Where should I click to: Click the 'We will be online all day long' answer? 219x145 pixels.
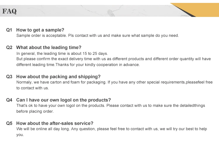coord(112,129)
